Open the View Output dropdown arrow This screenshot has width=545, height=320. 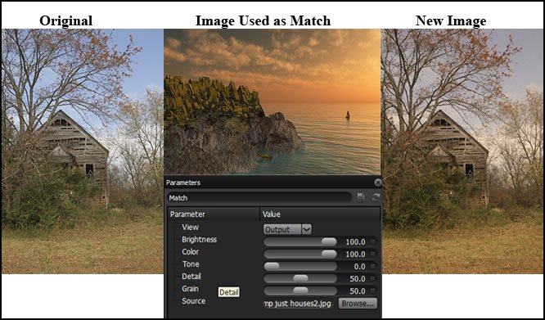pyautogui.click(x=307, y=229)
